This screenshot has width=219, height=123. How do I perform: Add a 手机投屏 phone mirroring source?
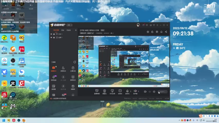coord(112,92)
